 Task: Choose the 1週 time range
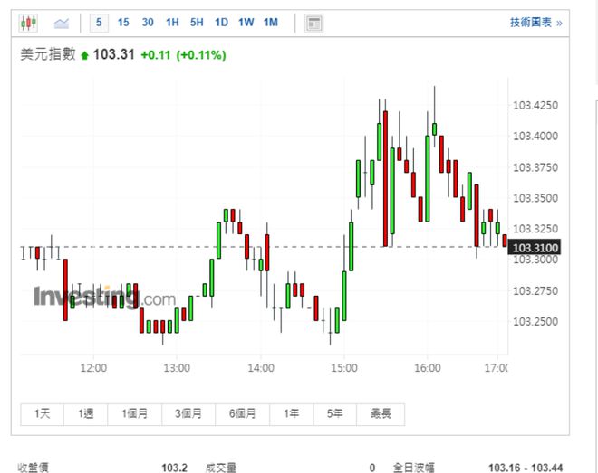point(86,414)
